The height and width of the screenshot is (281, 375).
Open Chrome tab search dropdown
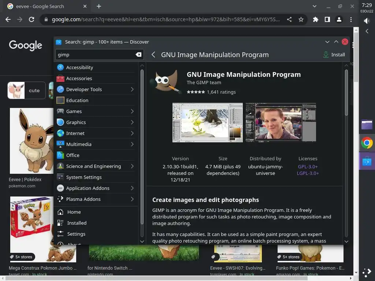[x=315, y=7]
